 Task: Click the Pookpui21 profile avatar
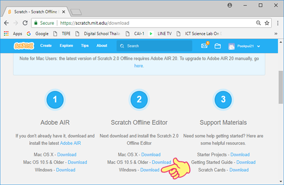click(x=232, y=46)
